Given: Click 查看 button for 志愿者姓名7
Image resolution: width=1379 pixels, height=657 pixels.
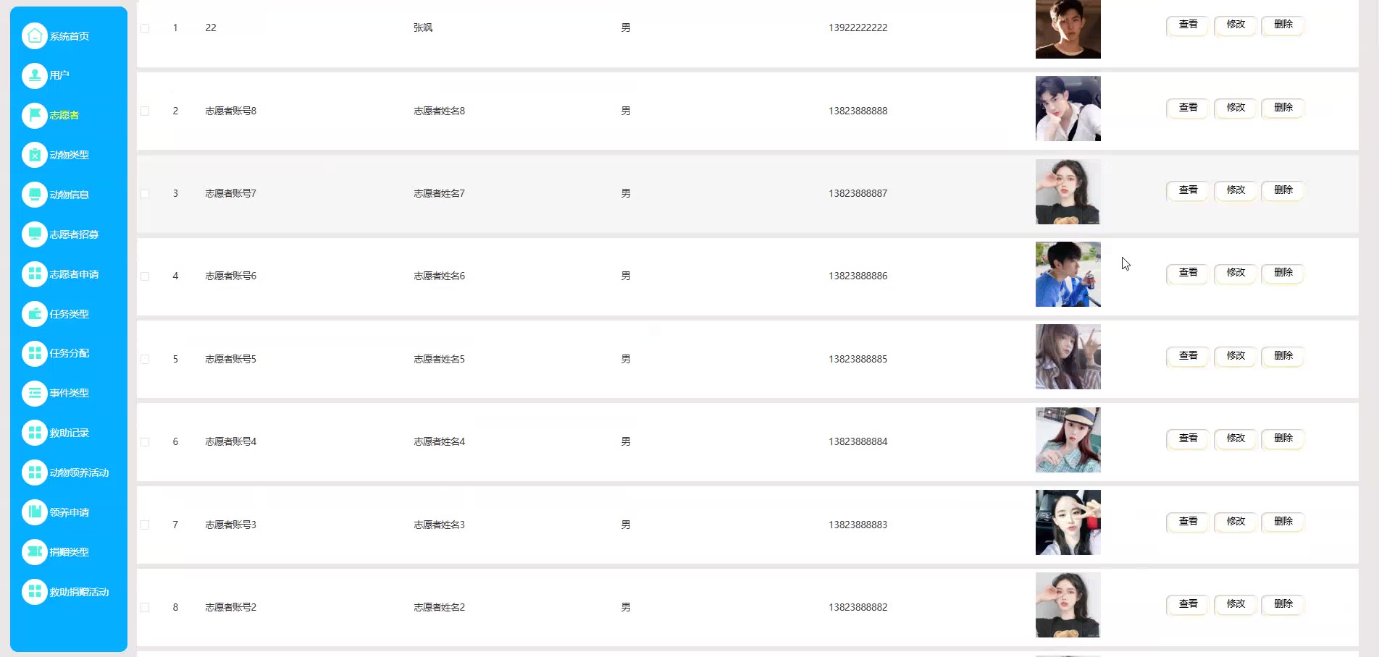Looking at the screenshot, I should (x=1188, y=190).
